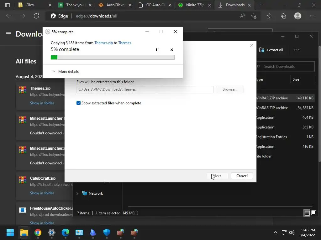Cancel the copy with the small X
321x240 pixels.
(x=171, y=50)
